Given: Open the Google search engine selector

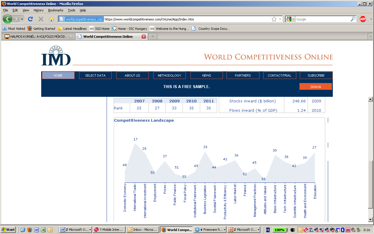Looking at the screenshot, I should (x=290, y=19).
